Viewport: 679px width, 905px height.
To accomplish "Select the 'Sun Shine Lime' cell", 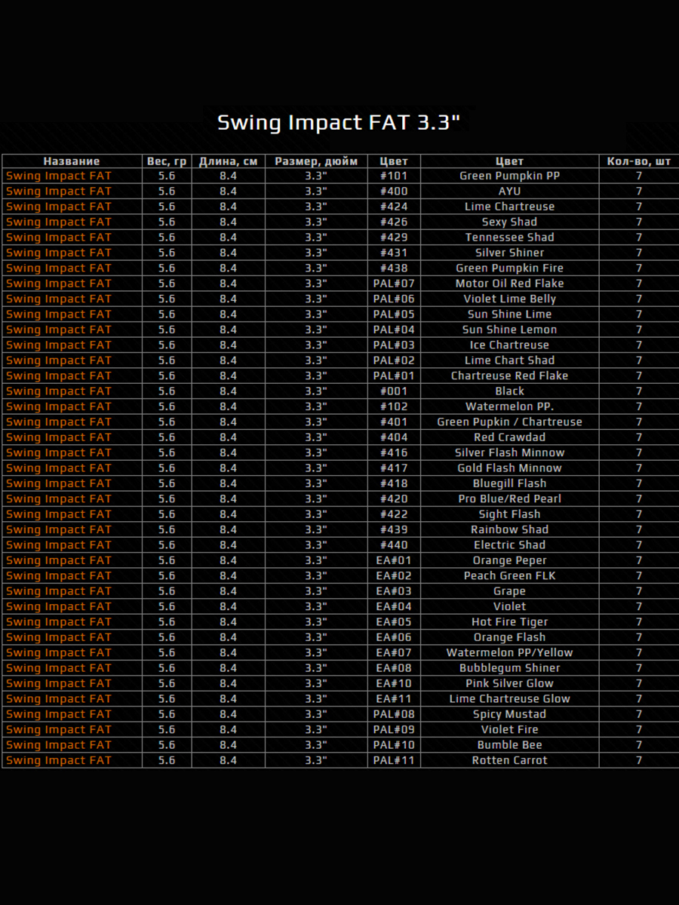I will point(510,314).
